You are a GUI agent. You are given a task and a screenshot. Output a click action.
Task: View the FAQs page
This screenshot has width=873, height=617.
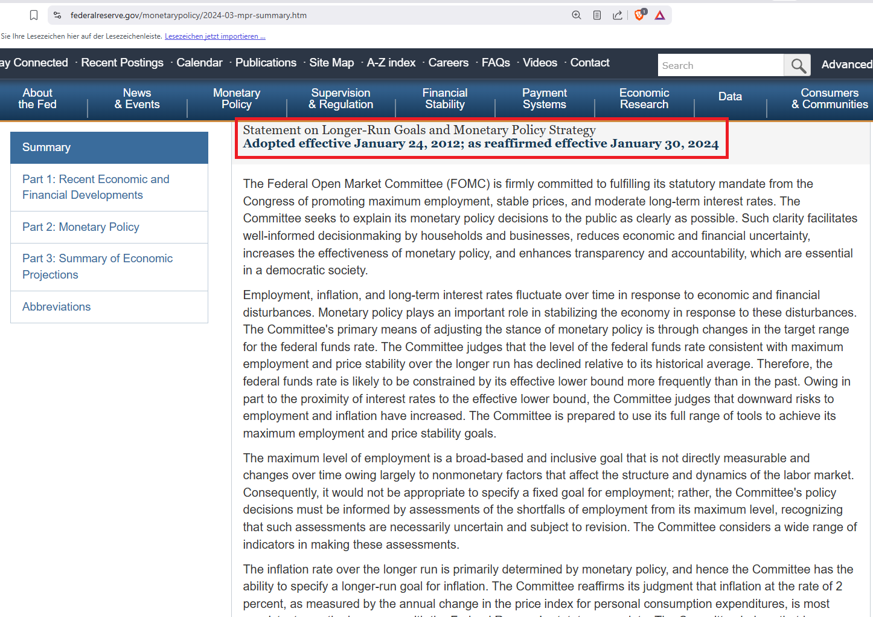[496, 63]
